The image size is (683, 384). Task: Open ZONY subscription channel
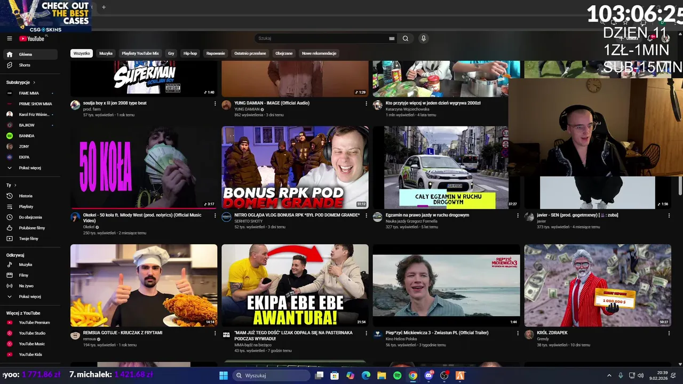(x=31, y=147)
